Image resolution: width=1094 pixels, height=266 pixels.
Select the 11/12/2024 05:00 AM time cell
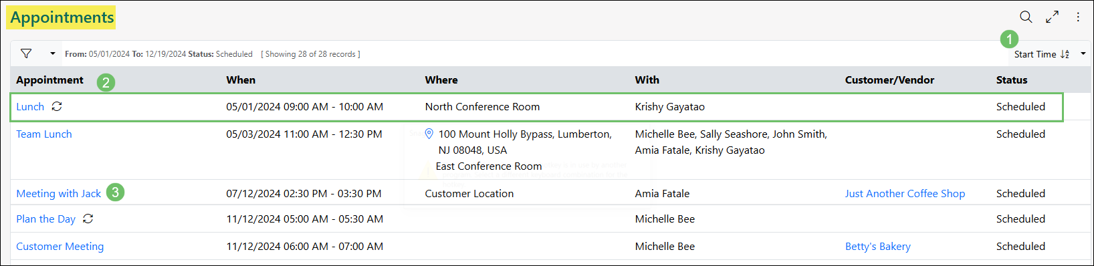click(x=304, y=219)
